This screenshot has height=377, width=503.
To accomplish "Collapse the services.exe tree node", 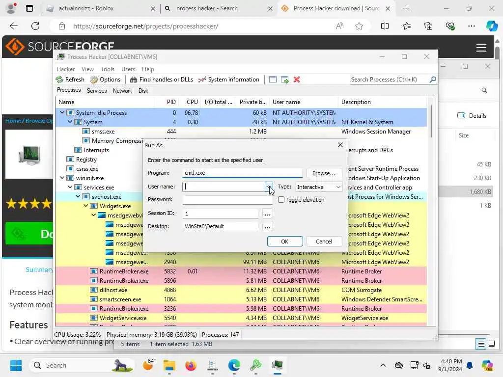I will pyautogui.click(x=70, y=187).
